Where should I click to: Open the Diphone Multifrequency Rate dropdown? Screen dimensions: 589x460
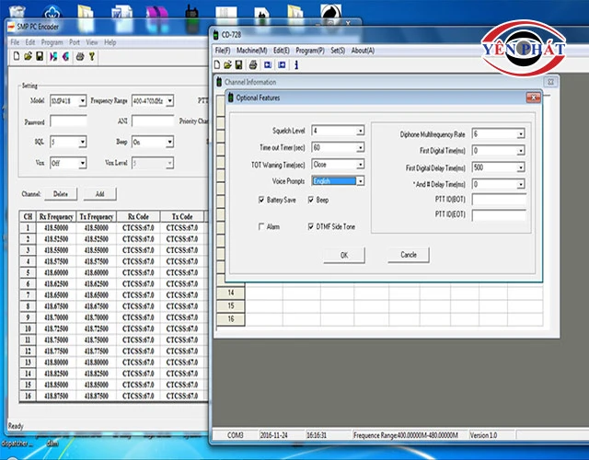coord(520,134)
